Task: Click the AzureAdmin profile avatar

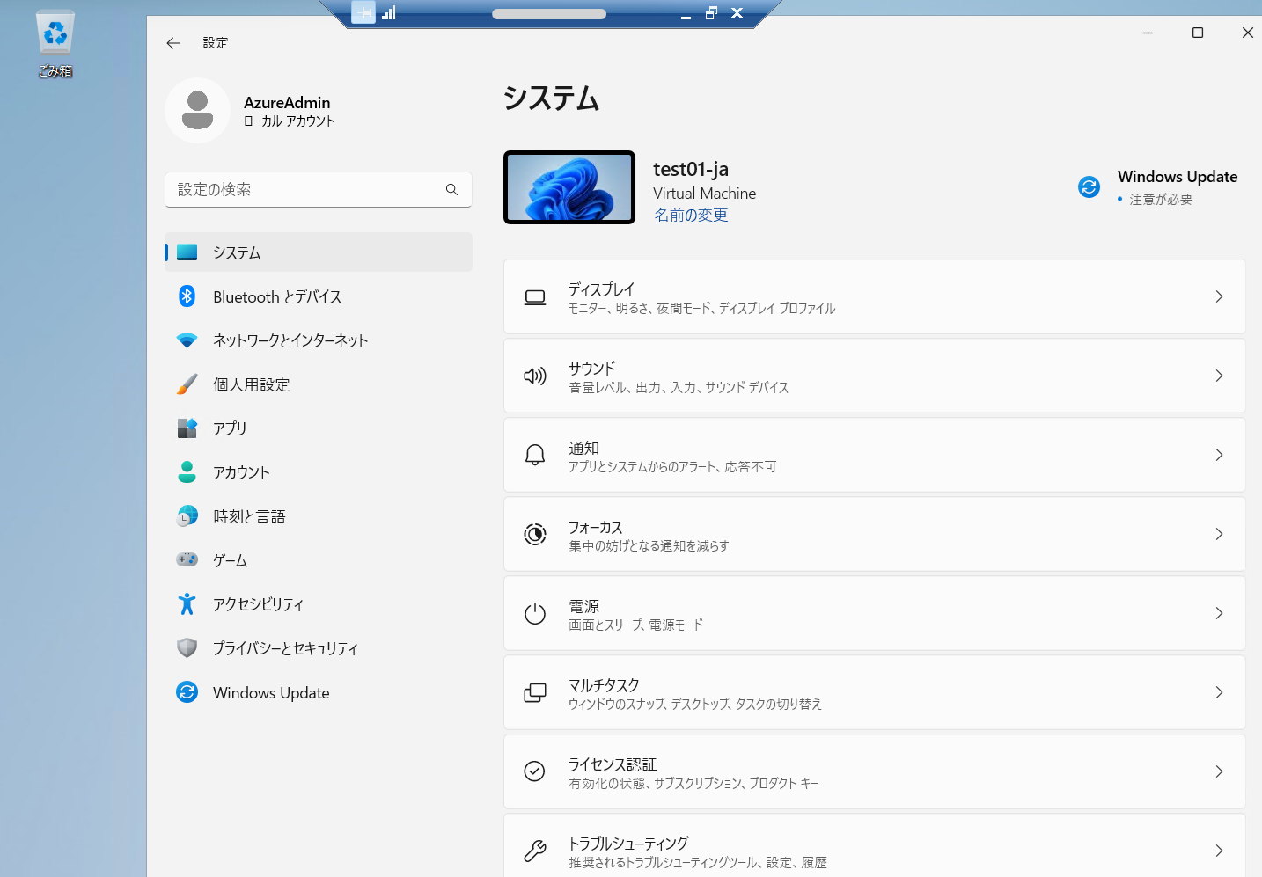Action: (198, 111)
